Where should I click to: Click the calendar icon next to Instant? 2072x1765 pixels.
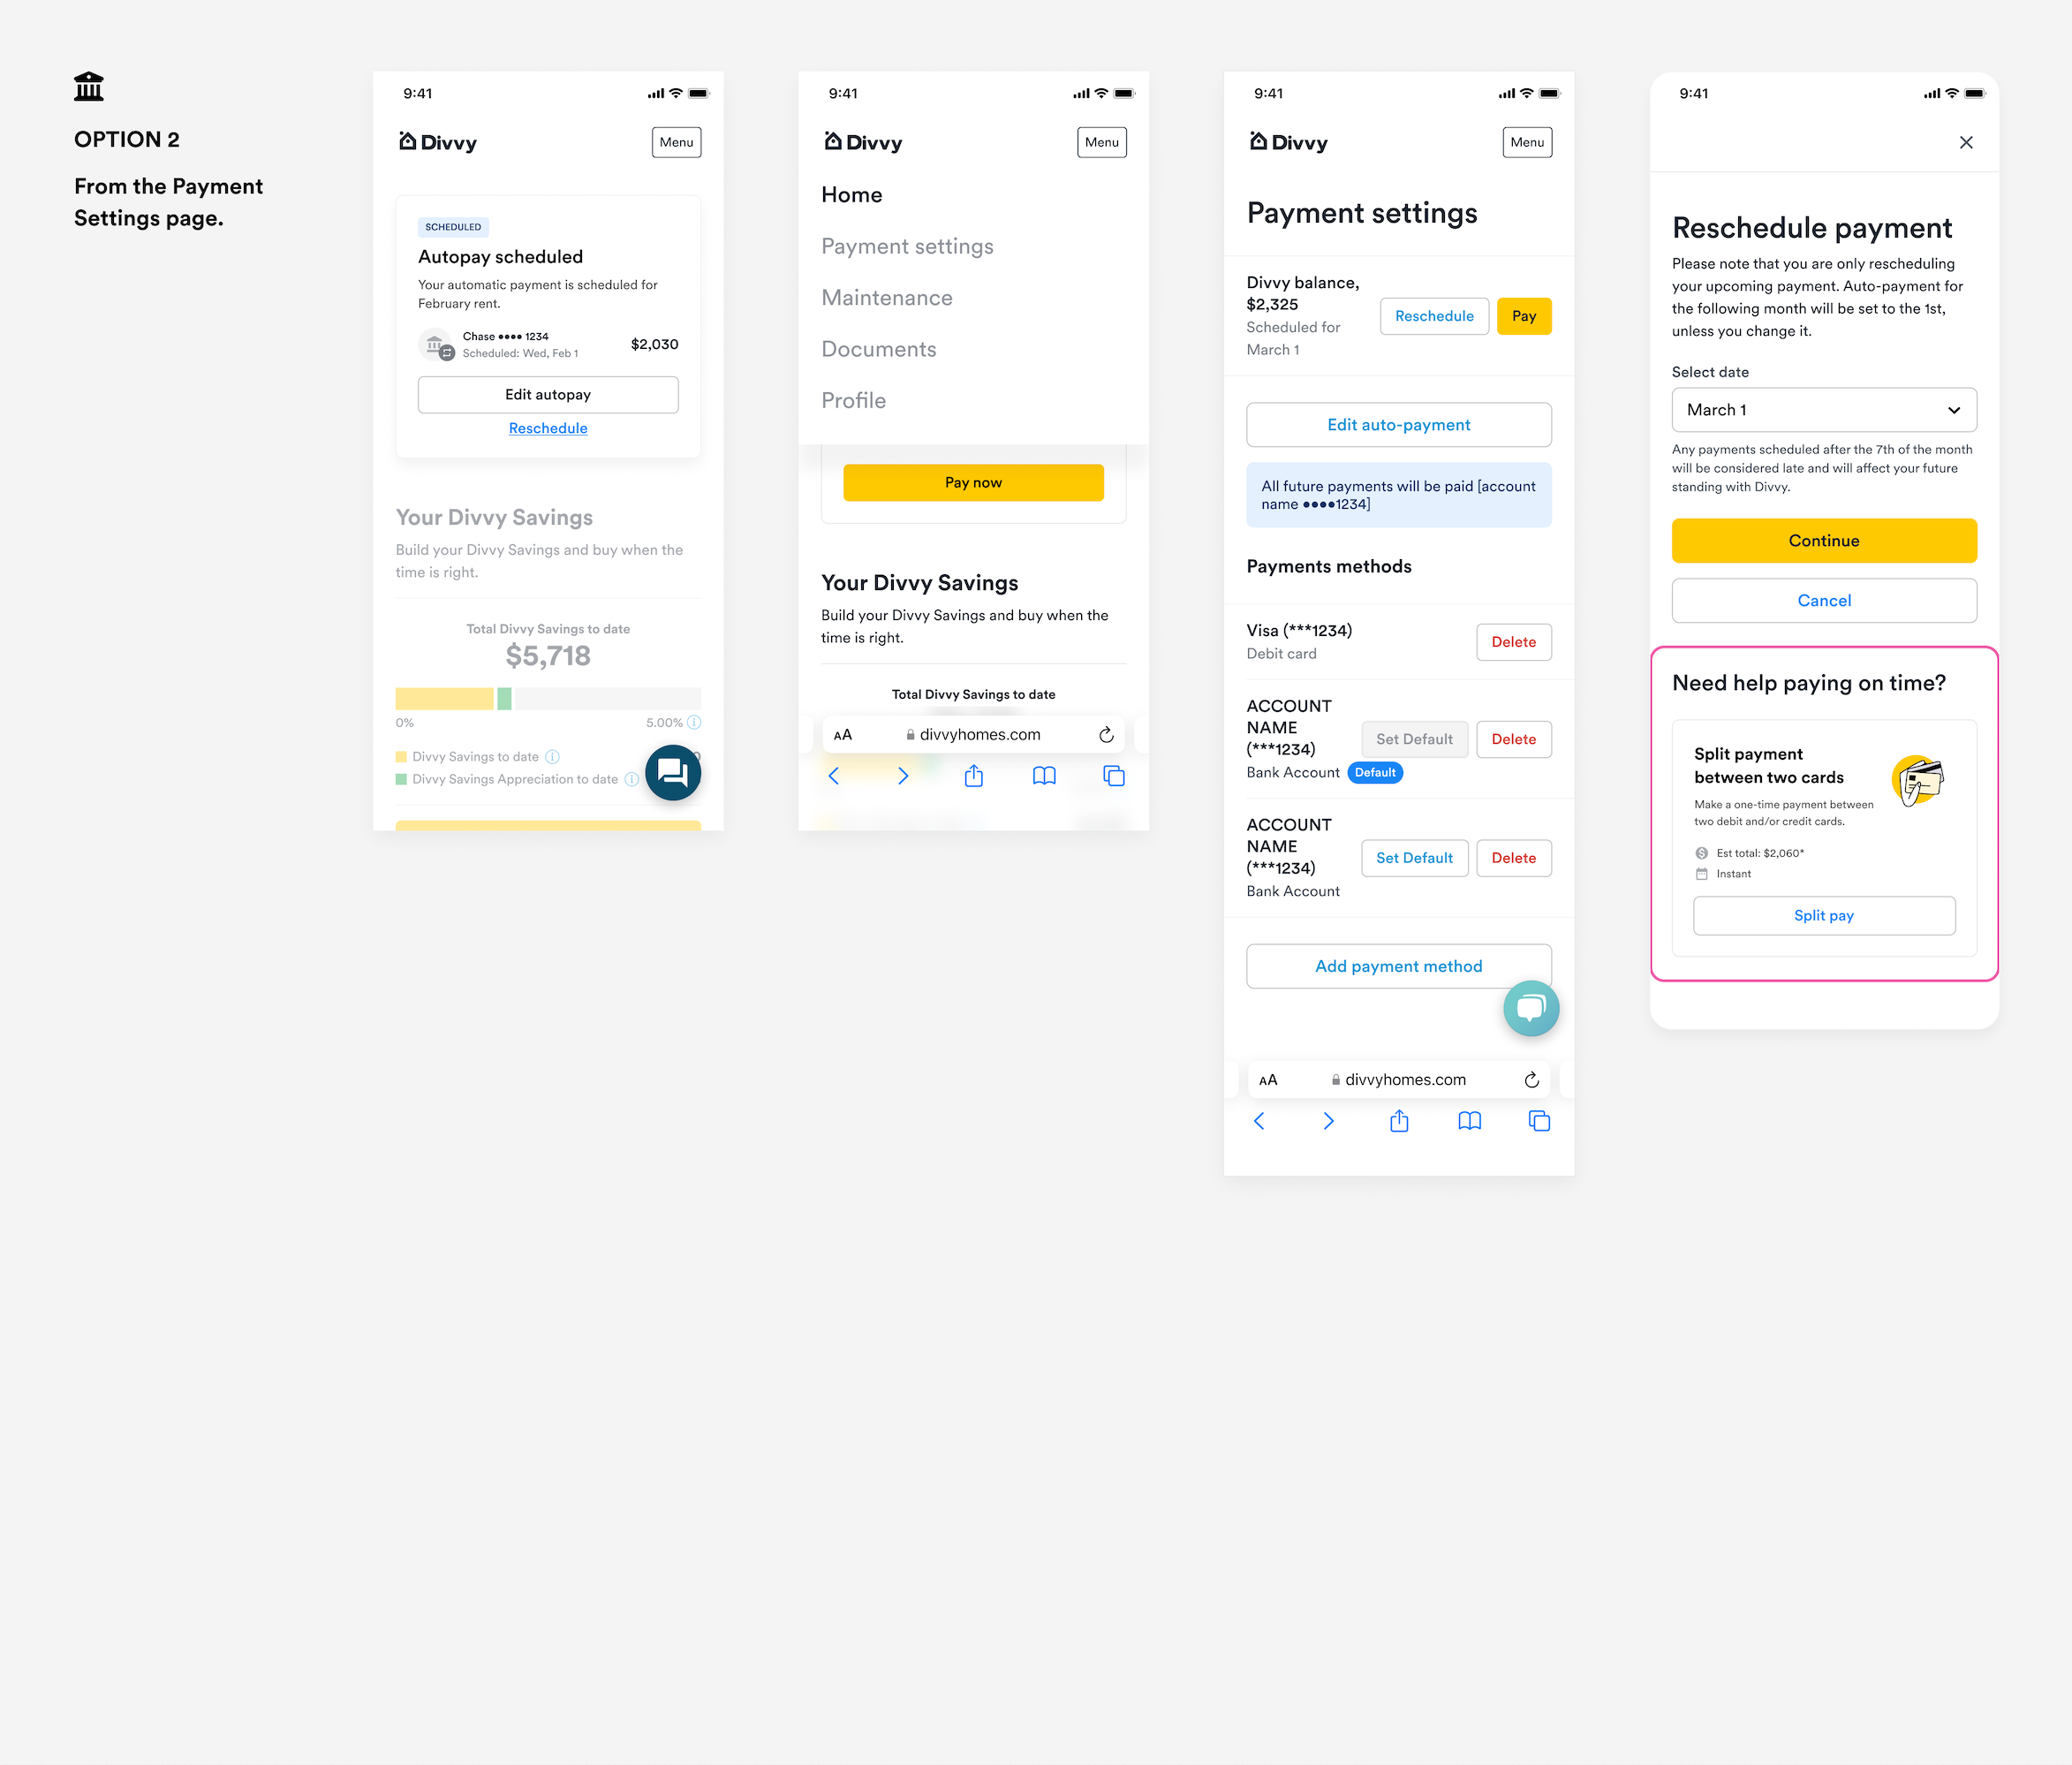pyautogui.click(x=1701, y=874)
